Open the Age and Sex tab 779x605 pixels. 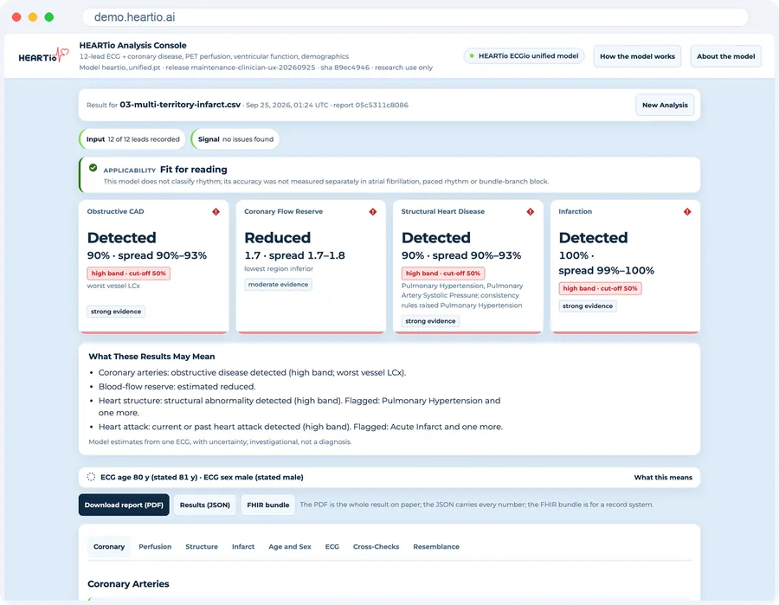click(x=290, y=546)
